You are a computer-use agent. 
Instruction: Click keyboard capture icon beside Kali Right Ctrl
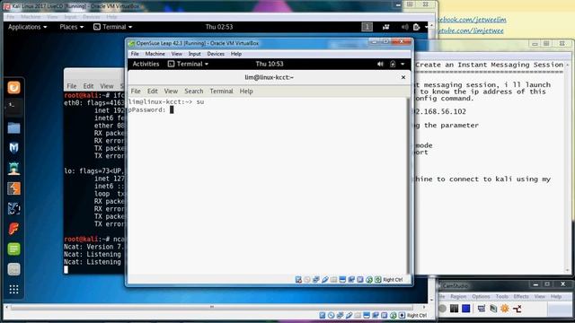coord(402,315)
